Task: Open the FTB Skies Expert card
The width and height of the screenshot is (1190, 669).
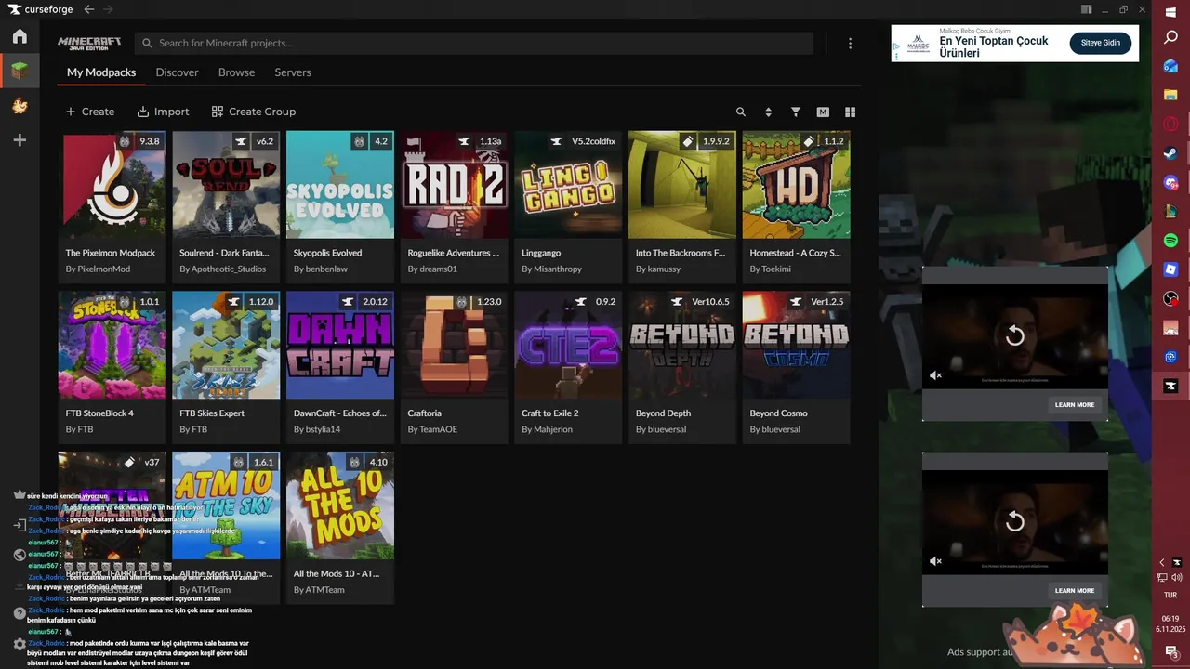Action: [x=226, y=367]
